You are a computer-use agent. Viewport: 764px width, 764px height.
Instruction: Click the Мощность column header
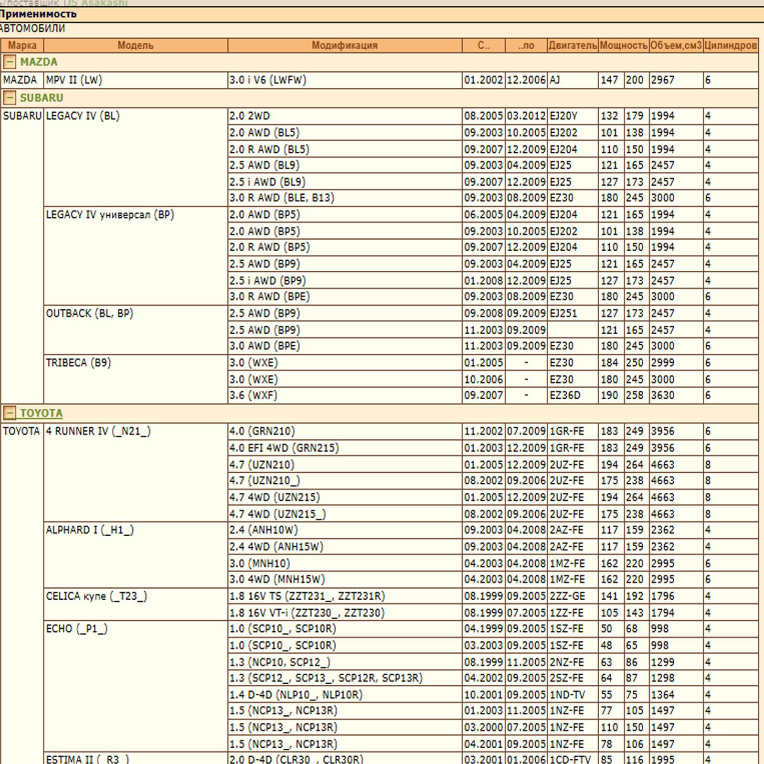click(x=624, y=45)
